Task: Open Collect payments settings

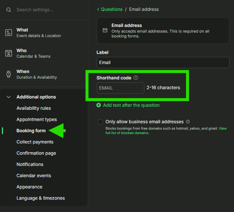Action: tap(35, 142)
